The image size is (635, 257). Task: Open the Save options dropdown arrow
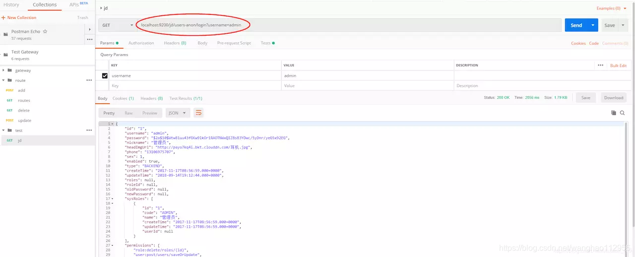tap(623, 25)
